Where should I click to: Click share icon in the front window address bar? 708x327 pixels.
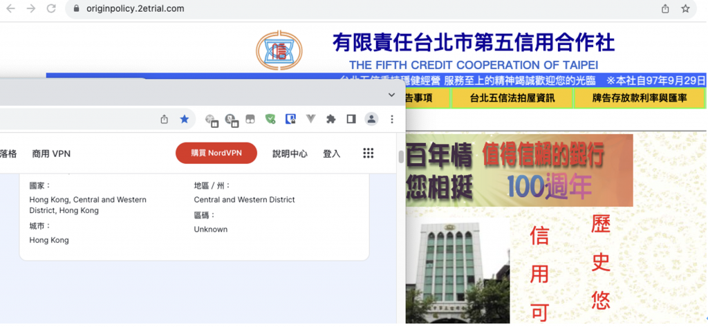[165, 119]
